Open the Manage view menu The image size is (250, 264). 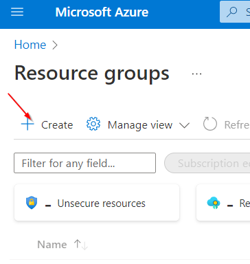coord(140,125)
